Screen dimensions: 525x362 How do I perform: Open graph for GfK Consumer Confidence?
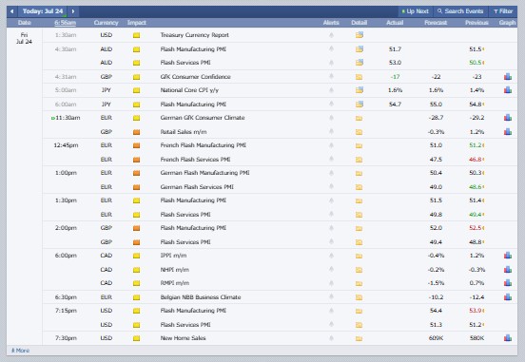click(508, 77)
